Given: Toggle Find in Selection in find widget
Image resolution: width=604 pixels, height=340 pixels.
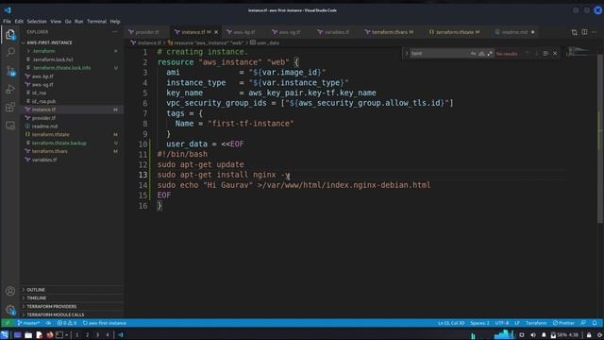Looking at the screenshot, I should [545, 54].
